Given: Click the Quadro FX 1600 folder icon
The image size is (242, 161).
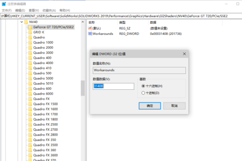Looking at the screenshot, I should tap(30, 109).
